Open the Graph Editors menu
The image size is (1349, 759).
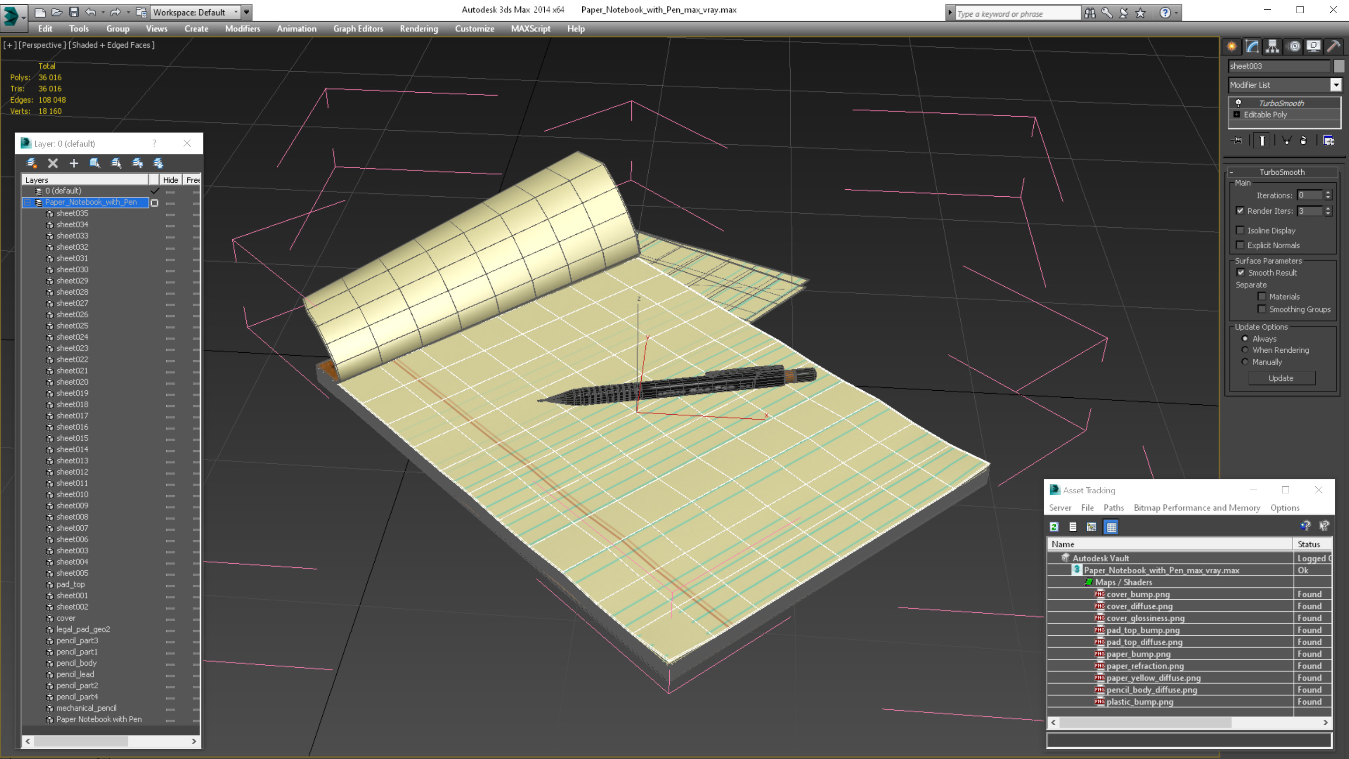[358, 29]
